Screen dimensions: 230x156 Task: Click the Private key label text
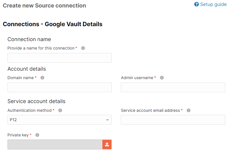tap(18, 135)
